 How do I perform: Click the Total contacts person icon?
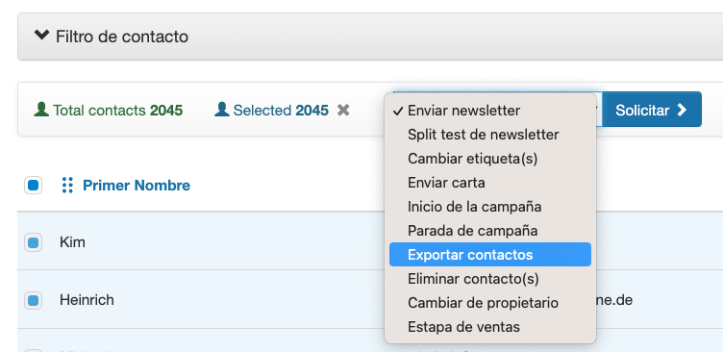tap(41, 110)
